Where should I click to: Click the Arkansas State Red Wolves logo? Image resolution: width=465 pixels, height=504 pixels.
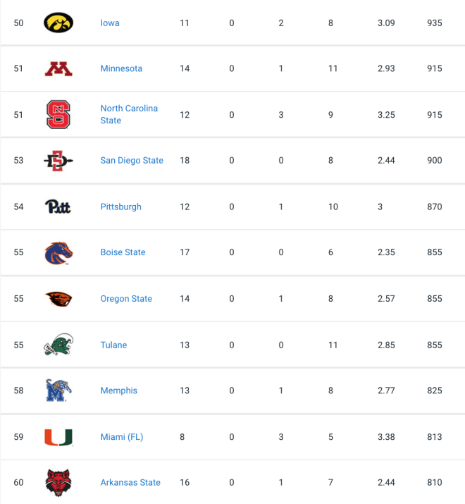click(x=58, y=482)
